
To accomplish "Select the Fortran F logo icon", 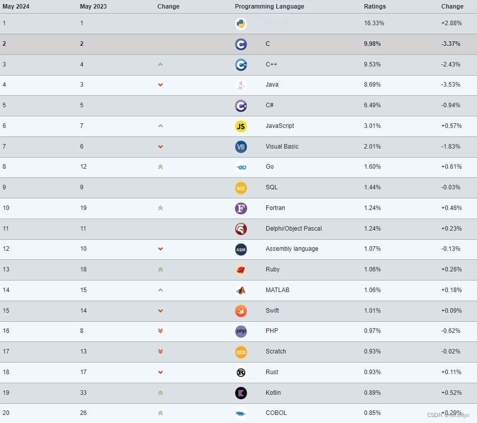I will point(241,208).
